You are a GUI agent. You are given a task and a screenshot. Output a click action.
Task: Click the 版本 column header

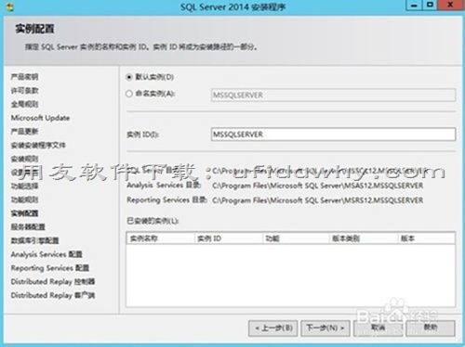pos(427,238)
